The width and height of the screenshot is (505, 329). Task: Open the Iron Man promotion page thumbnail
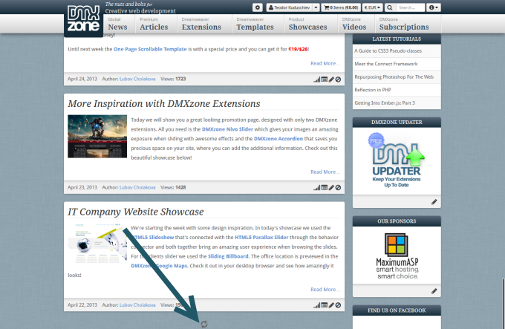97,136
